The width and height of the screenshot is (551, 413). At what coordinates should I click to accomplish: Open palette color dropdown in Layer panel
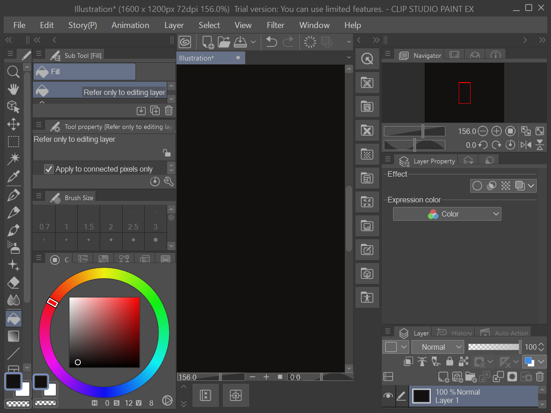coord(397,347)
